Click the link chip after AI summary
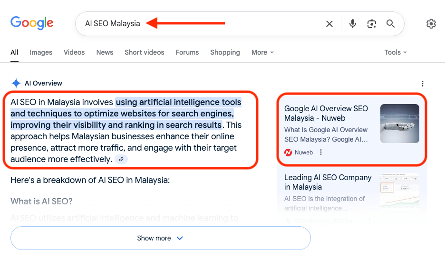The height and width of the screenshot is (259, 445). 121,159
